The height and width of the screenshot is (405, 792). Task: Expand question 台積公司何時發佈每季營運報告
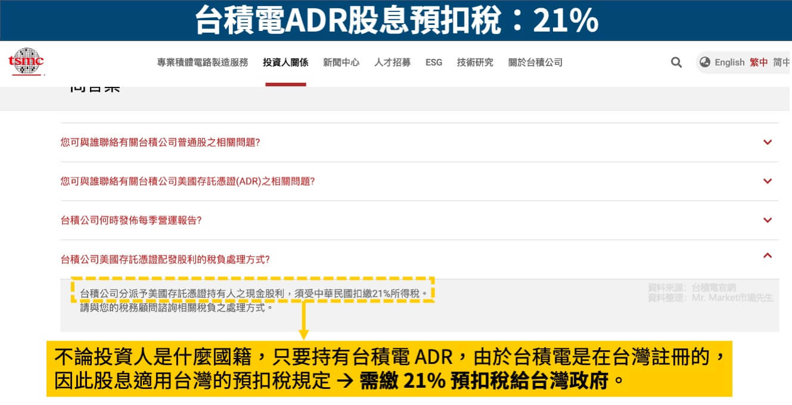coord(131,220)
